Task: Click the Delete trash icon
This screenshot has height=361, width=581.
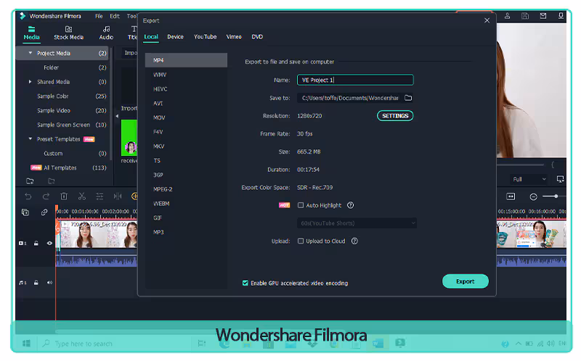Action: pyautogui.click(x=64, y=196)
